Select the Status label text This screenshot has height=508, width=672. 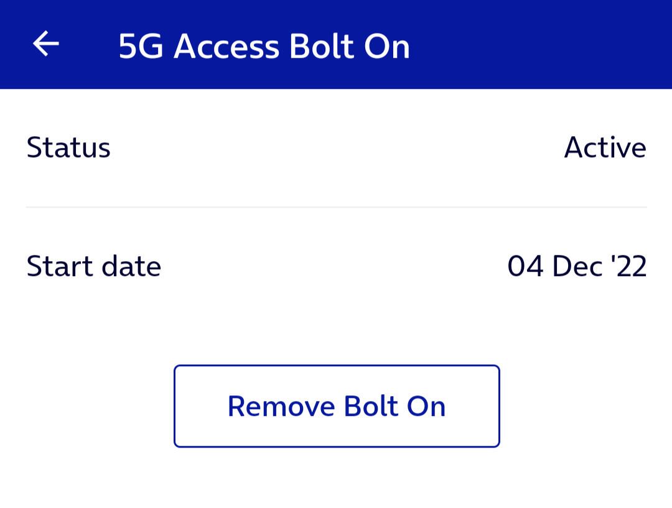point(68,147)
